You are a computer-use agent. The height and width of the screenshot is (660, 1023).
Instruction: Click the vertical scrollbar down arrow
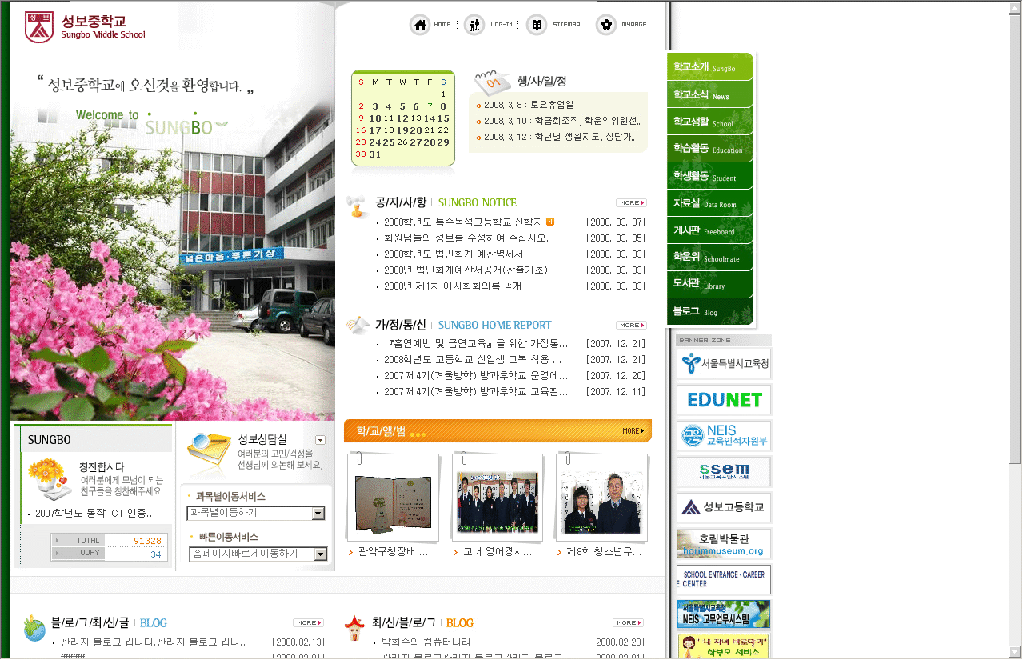click(1014, 651)
